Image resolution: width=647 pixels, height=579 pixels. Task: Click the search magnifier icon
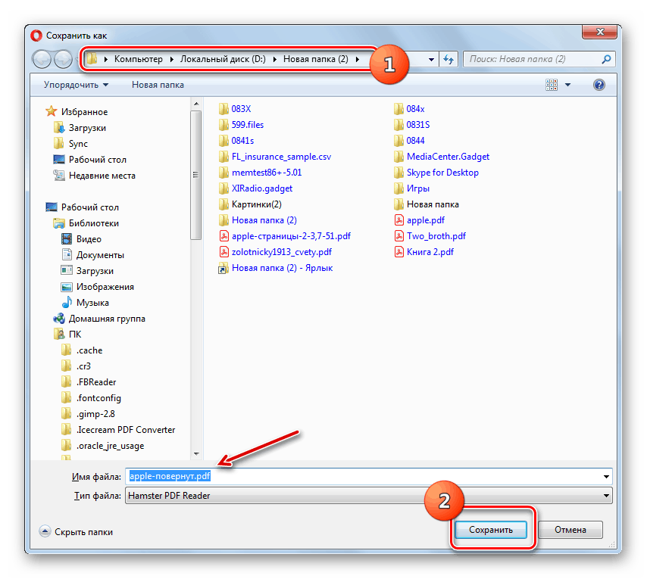pyautogui.click(x=606, y=59)
